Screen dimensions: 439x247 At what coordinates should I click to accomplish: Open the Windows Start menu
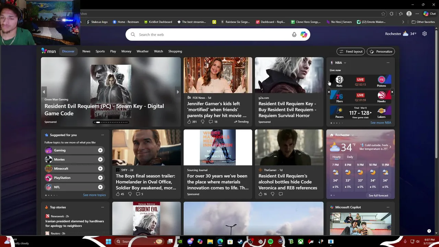point(108,242)
